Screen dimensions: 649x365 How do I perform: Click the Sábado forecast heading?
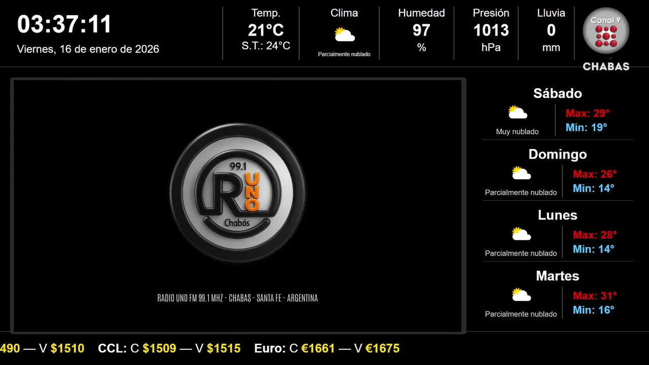(558, 93)
